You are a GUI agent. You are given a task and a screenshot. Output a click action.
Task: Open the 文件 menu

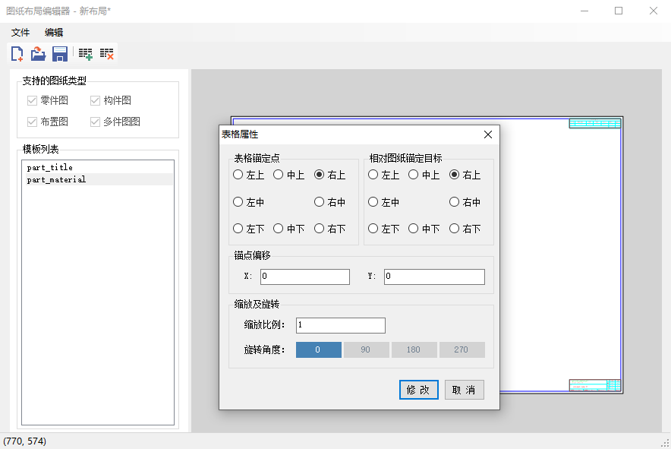tap(20, 33)
